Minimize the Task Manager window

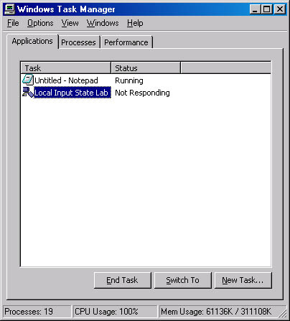[255, 9]
